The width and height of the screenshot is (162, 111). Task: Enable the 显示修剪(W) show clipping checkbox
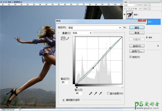(x=108, y=93)
